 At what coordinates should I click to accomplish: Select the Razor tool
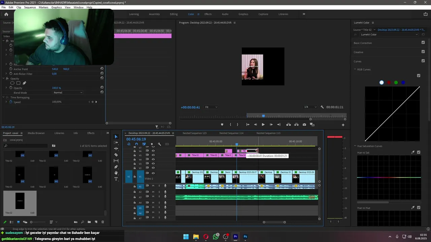tap(116, 155)
